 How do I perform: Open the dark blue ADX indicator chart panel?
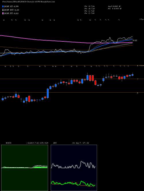[74, 168]
